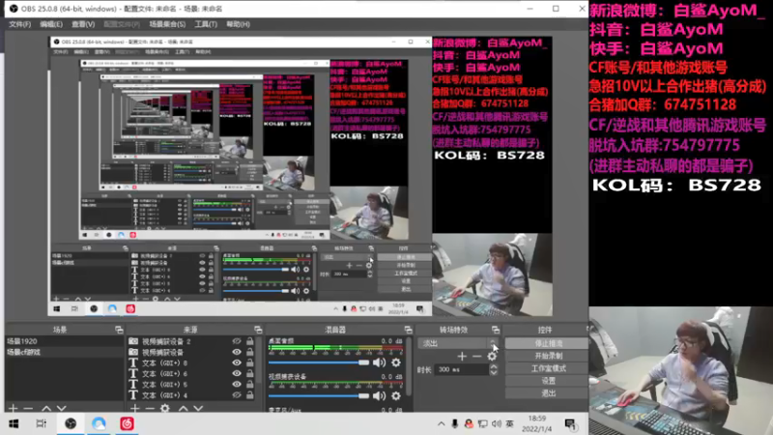The height and width of the screenshot is (435, 773).
Task: Open volume control in system tray
Action: point(496,423)
